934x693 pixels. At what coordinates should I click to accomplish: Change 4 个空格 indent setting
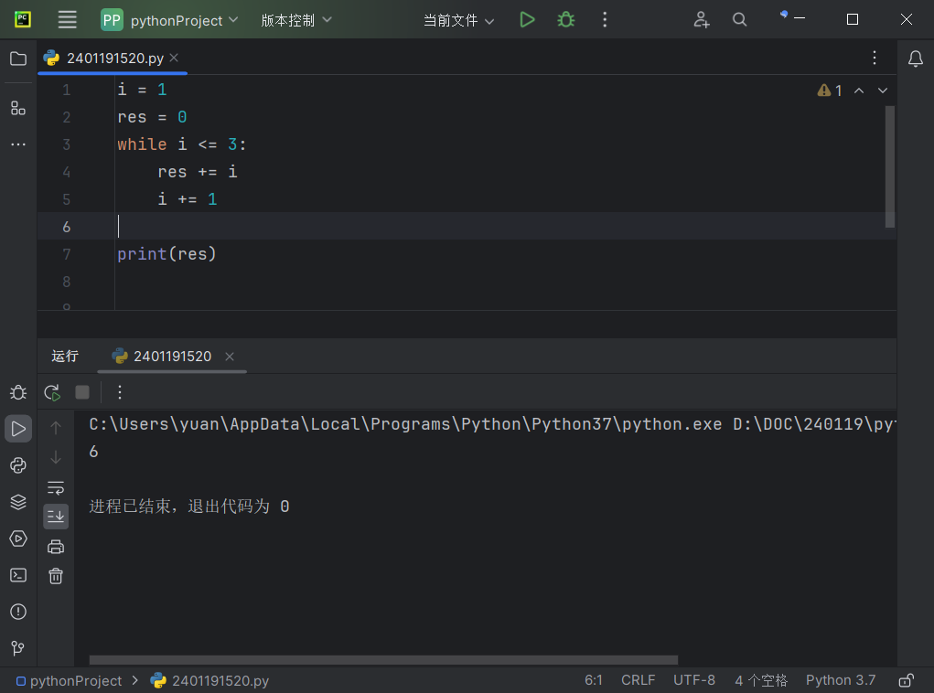(x=761, y=680)
